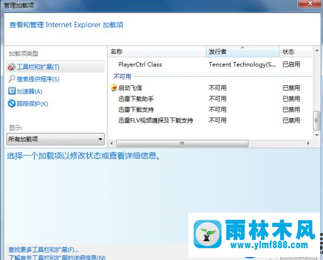Open 搜索提供程序(S) add-on type
This screenshot has width=323, height=260.
point(38,79)
